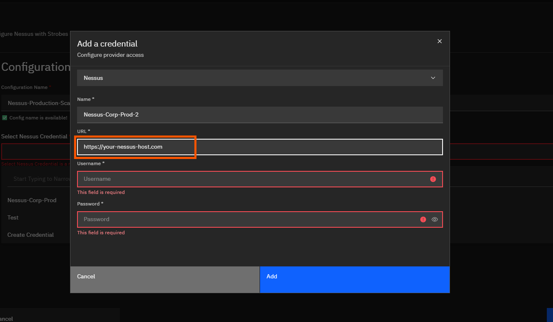
Task: Click the URL input field
Action: click(260, 147)
